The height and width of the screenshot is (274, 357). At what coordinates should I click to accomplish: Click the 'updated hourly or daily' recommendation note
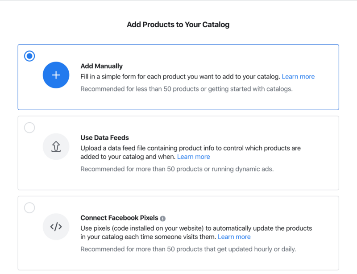click(188, 249)
